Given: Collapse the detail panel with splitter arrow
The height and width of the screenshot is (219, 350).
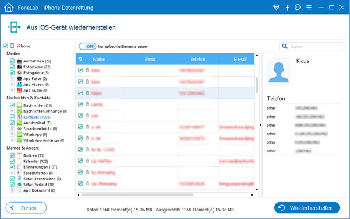Looking at the screenshot, I should (x=261, y=125).
